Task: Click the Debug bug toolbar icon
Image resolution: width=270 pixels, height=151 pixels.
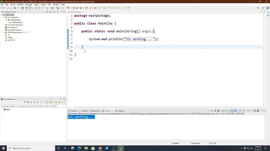Action: (47, 8)
